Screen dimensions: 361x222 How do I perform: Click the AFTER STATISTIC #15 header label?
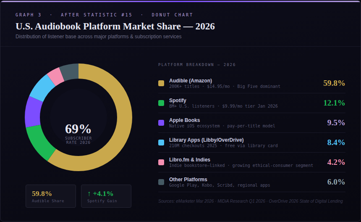click(97, 15)
